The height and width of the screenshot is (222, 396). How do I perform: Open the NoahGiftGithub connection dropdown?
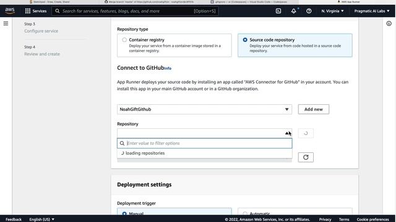pos(204,109)
